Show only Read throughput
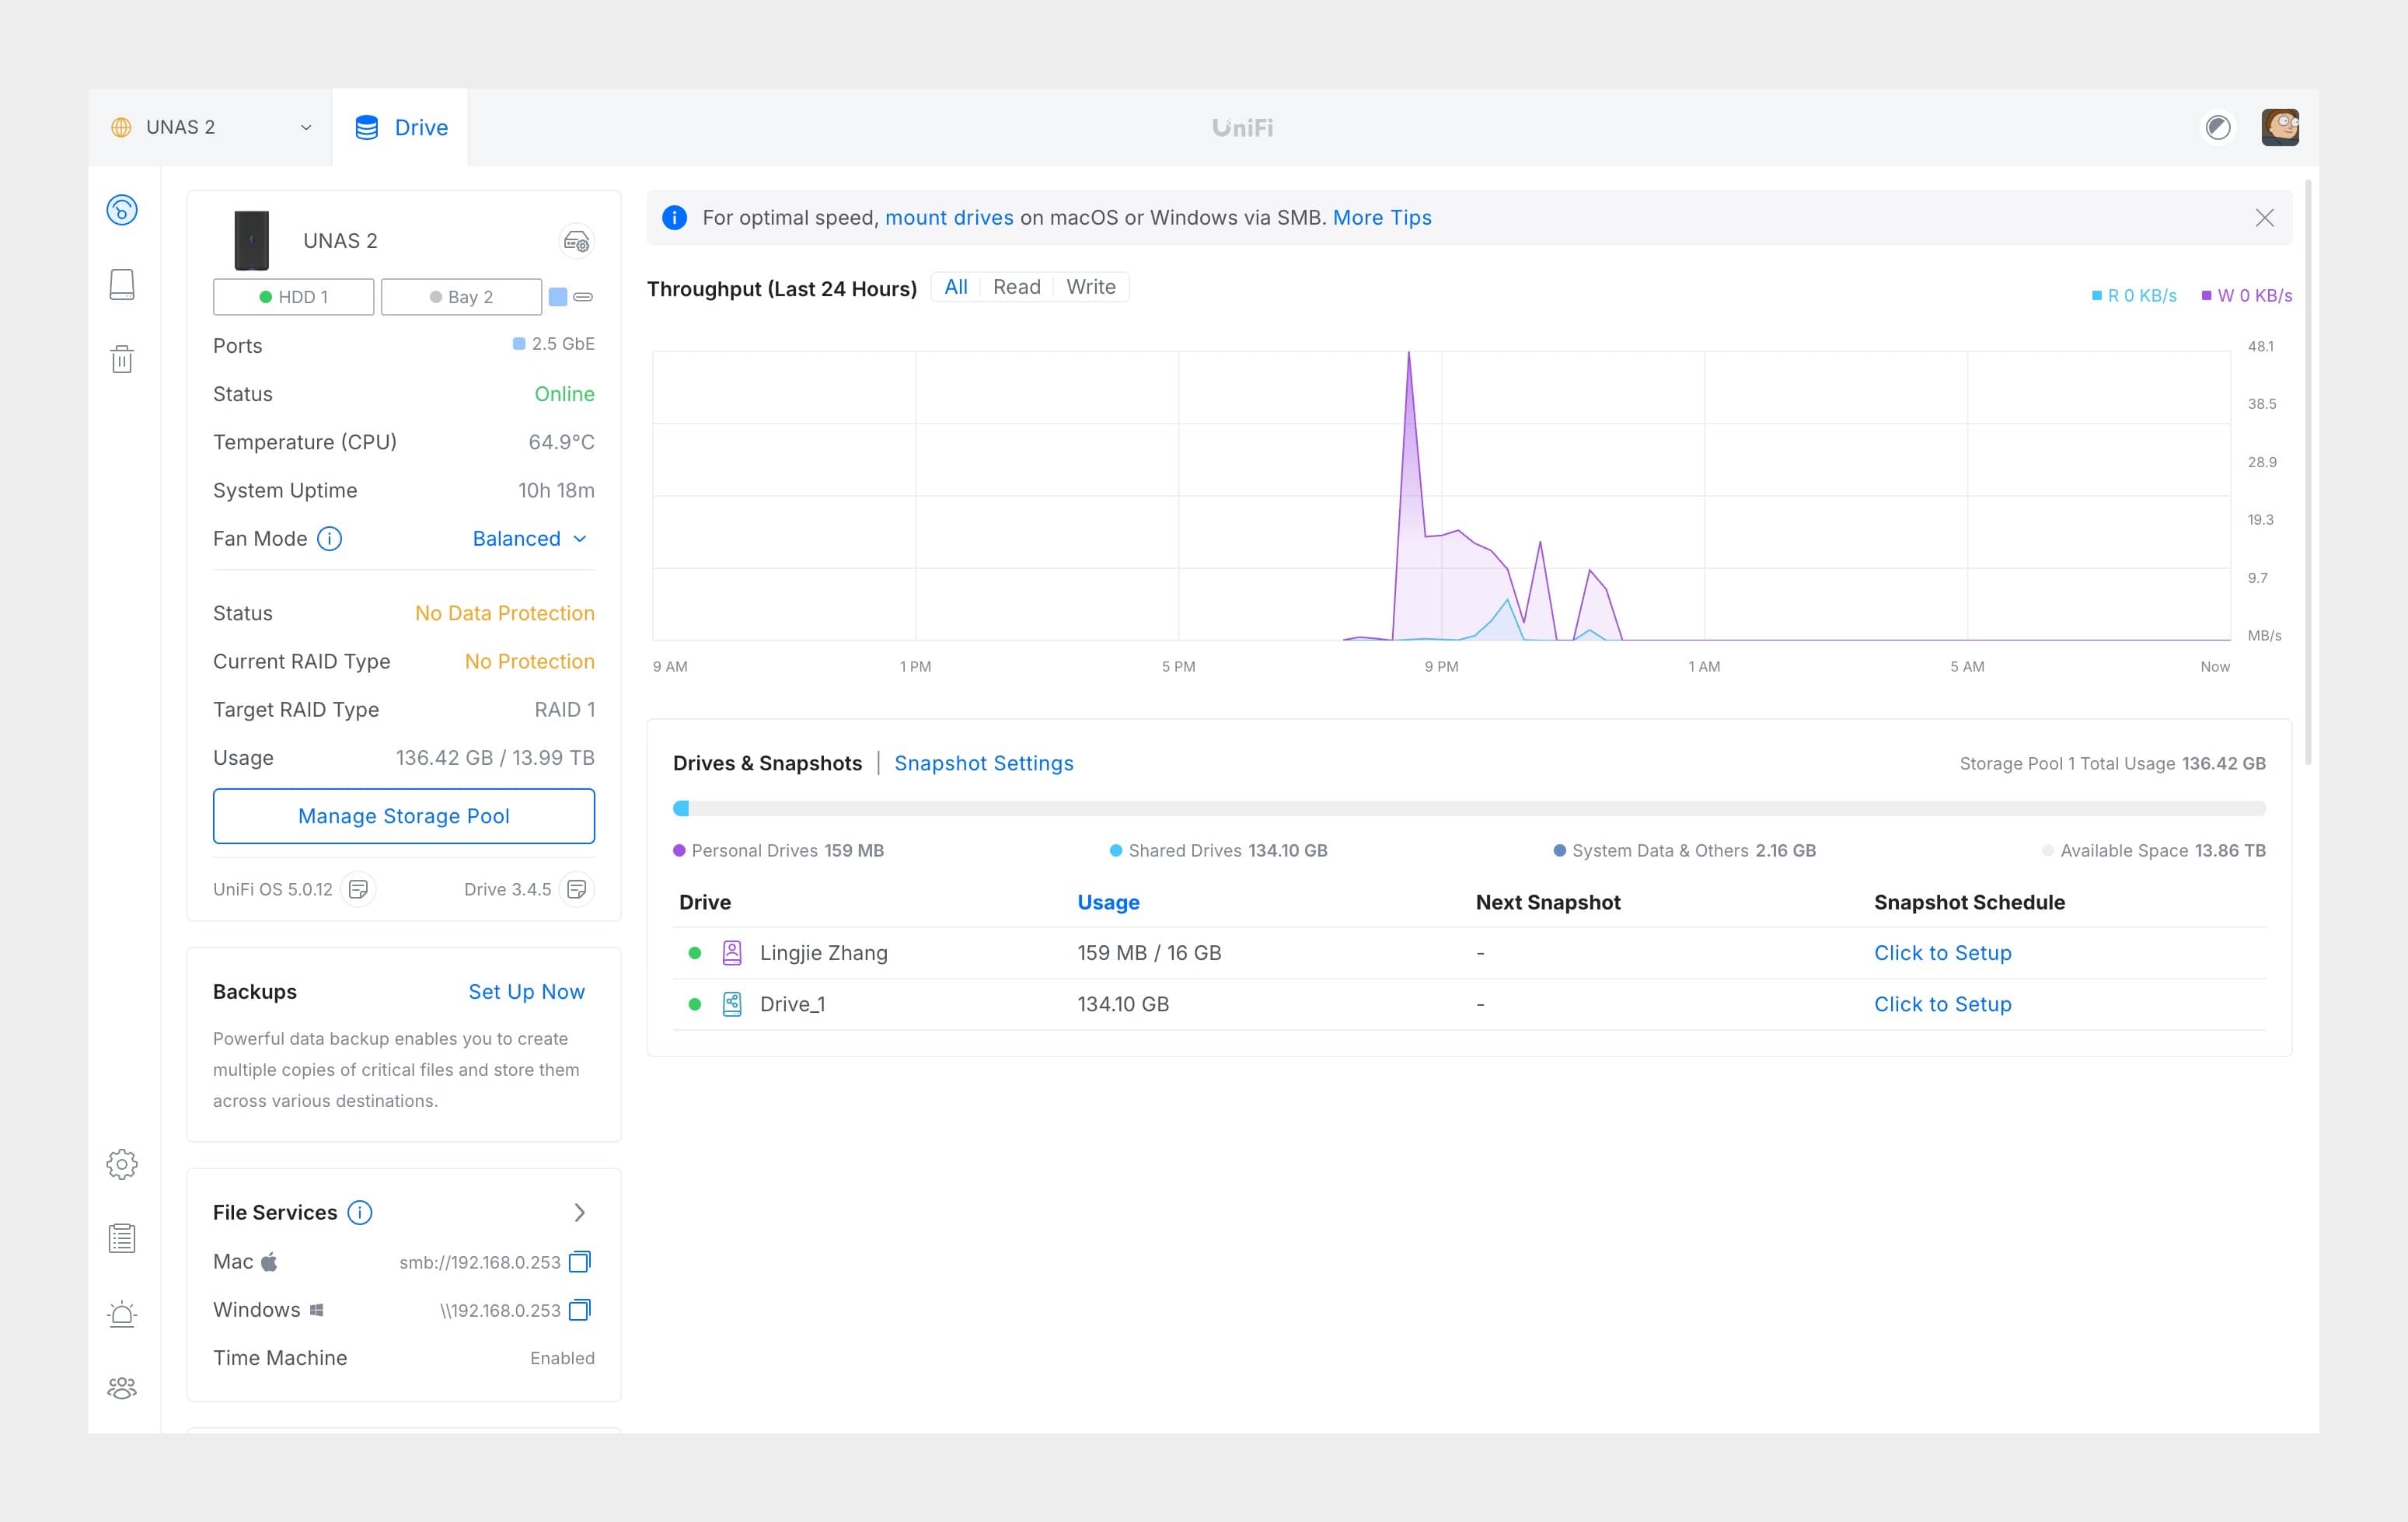This screenshot has width=2408, height=1522. click(1016, 287)
